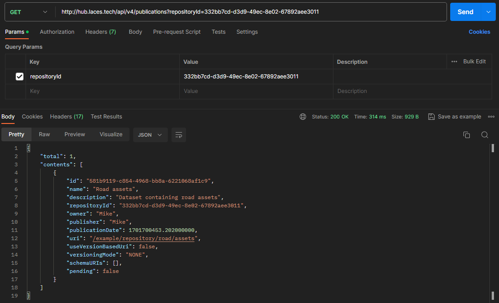Open the JSON format dropdown
Image resolution: width=499 pixels, height=303 pixels.
(x=150, y=135)
